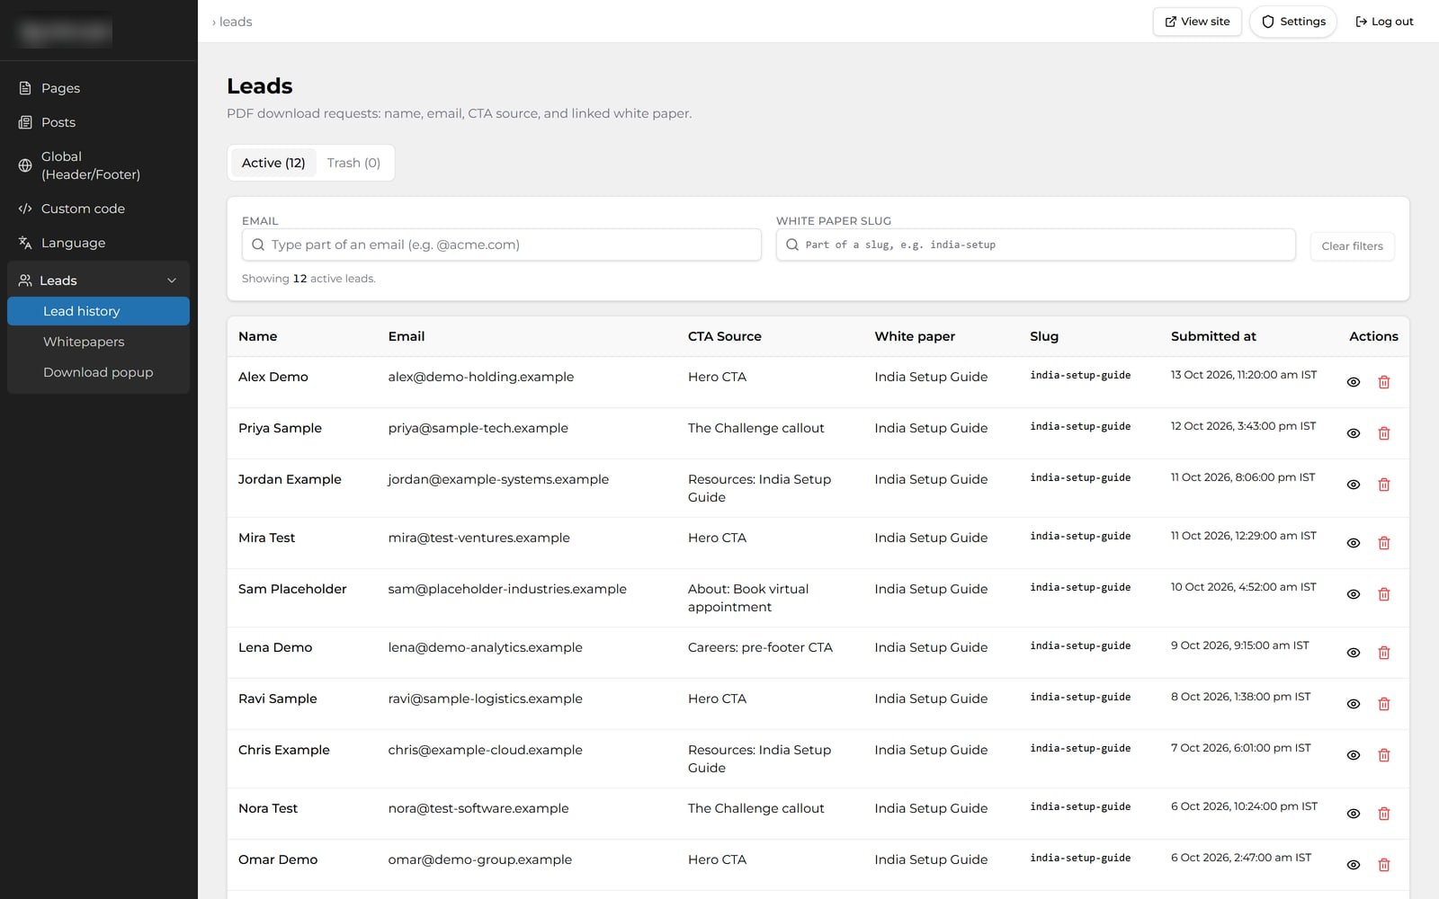Image resolution: width=1439 pixels, height=899 pixels.
Task: View Alex Demo lead details (eye icon)
Action: (x=1353, y=382)
